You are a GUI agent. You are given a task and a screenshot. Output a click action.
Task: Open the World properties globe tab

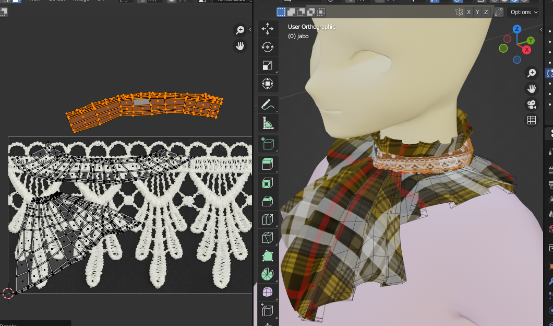pyautogui.click(x=551, y=229)
